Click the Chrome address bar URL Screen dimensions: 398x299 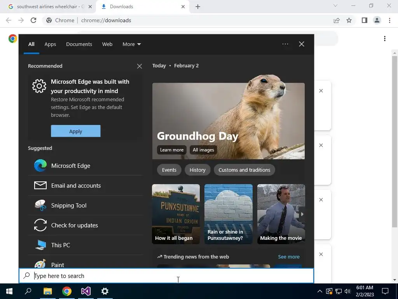[106, 20]
